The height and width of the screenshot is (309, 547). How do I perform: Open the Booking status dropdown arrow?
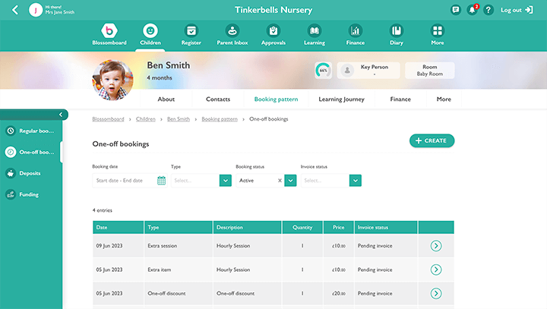click(x=290, y=180)
